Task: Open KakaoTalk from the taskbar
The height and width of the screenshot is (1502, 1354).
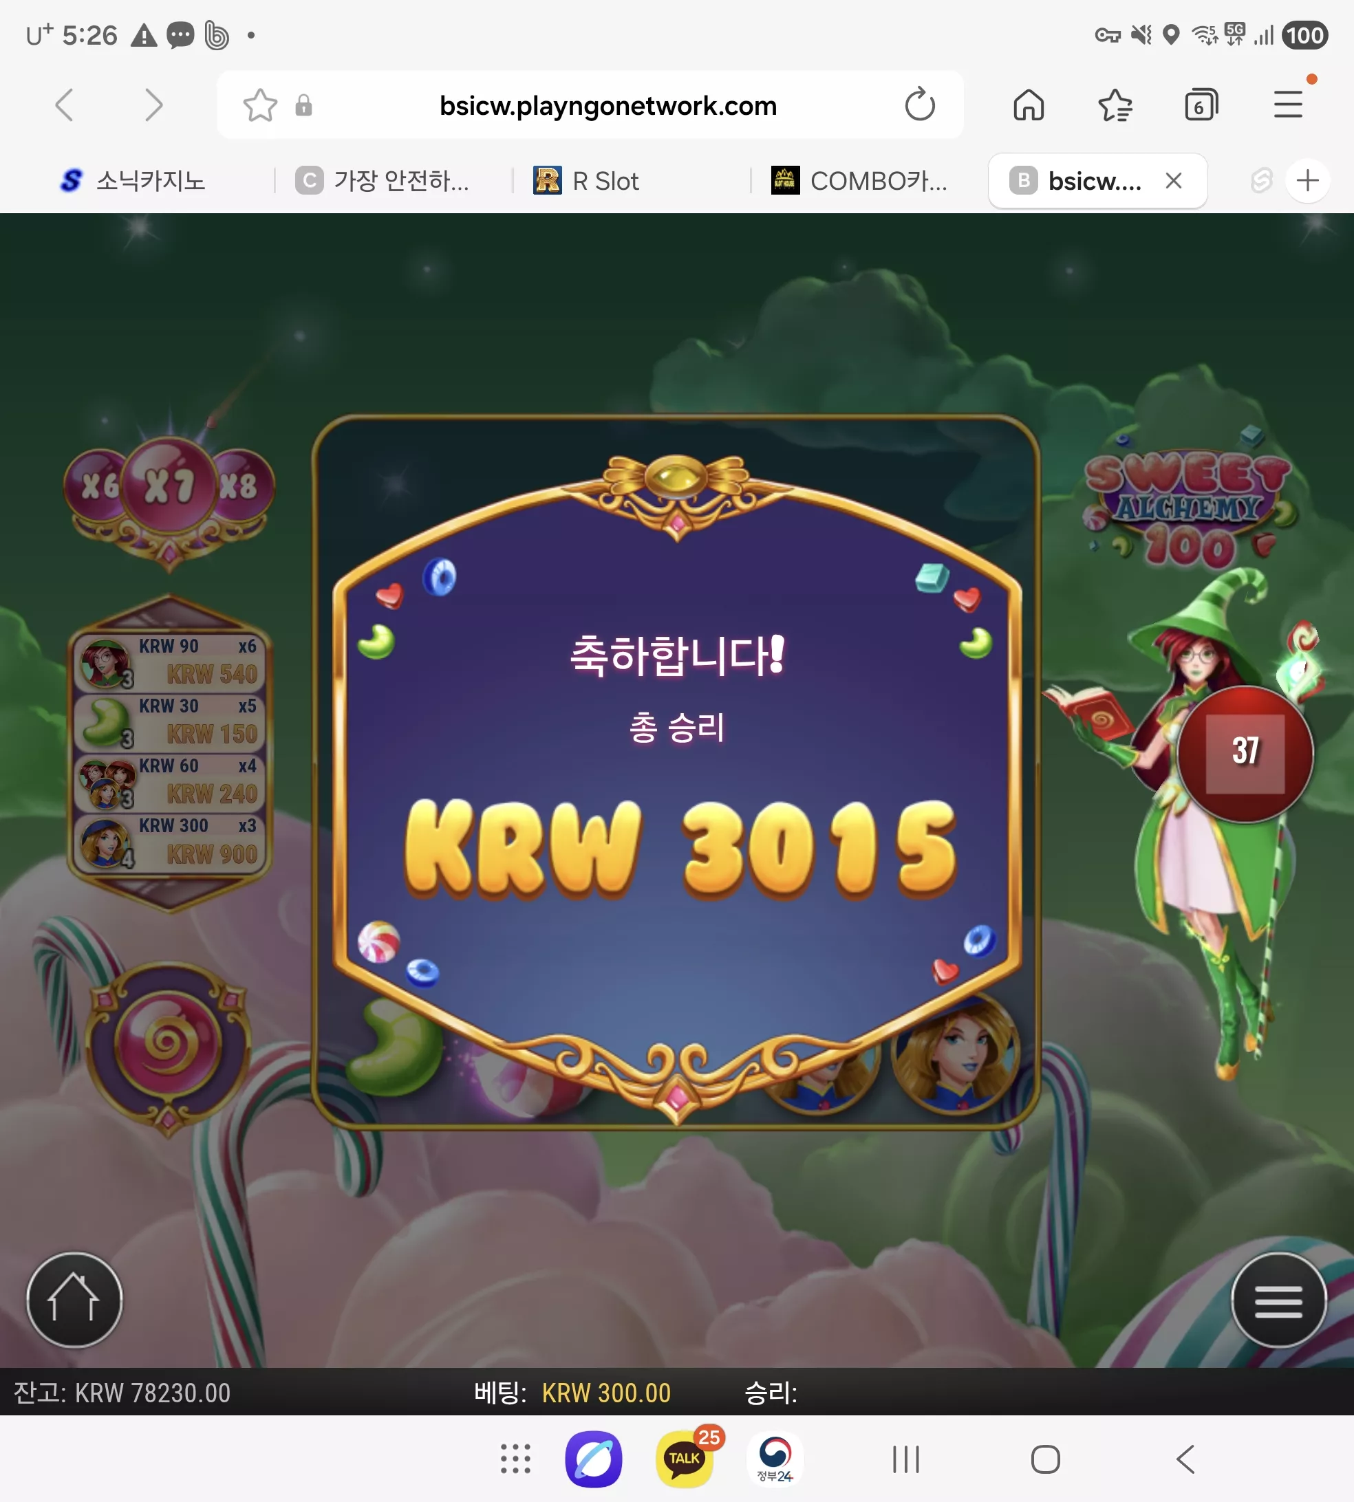Action: [x=685, y=1459]
